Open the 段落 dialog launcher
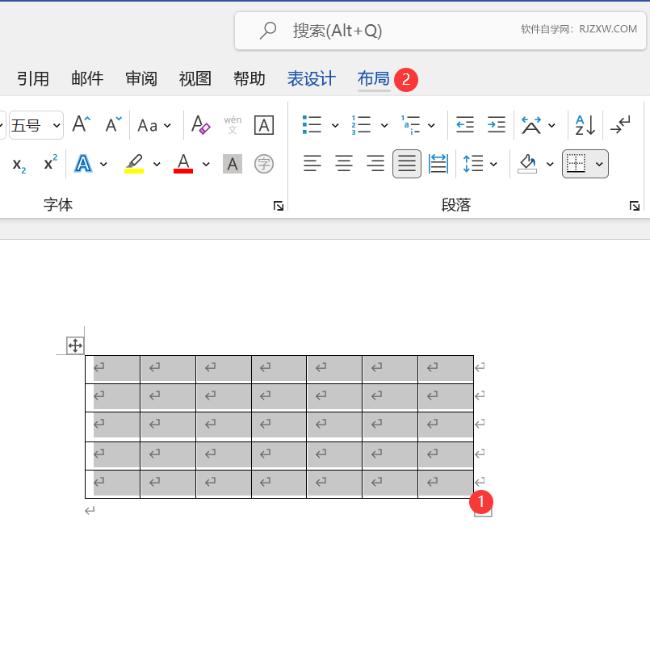650x661 pixels. (x=635, y=206)
